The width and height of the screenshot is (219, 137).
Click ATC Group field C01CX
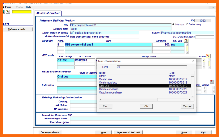[x=65, y=60]
